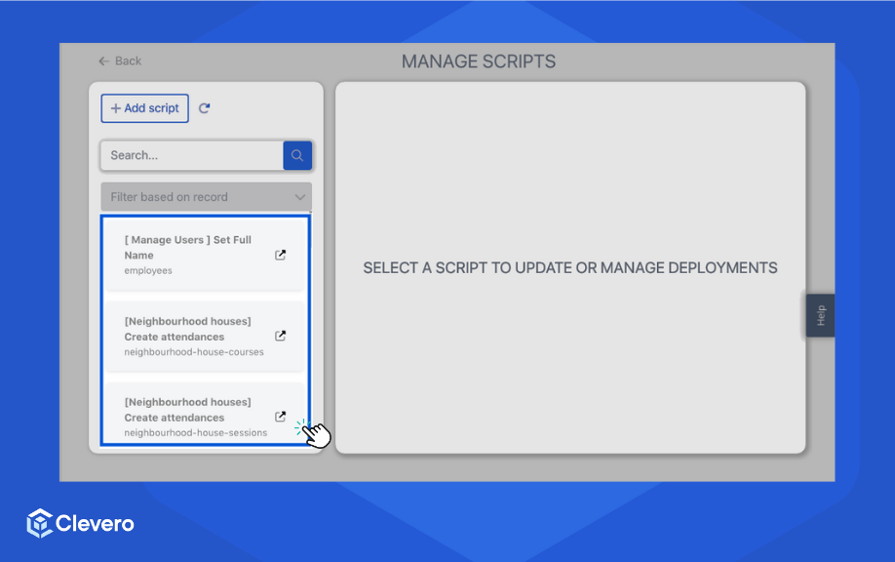
Task: Select Create attendances script for neighbourhood-house-courses
Action: pos(205,336)
